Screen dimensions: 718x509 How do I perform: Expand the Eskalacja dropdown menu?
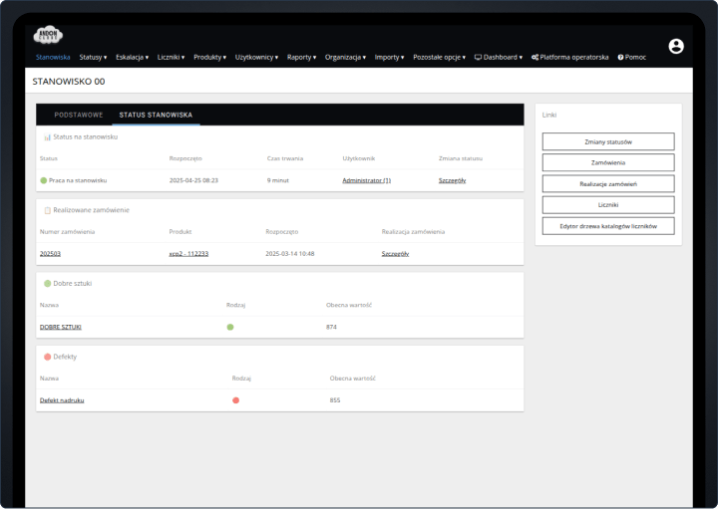coord(132,58)
